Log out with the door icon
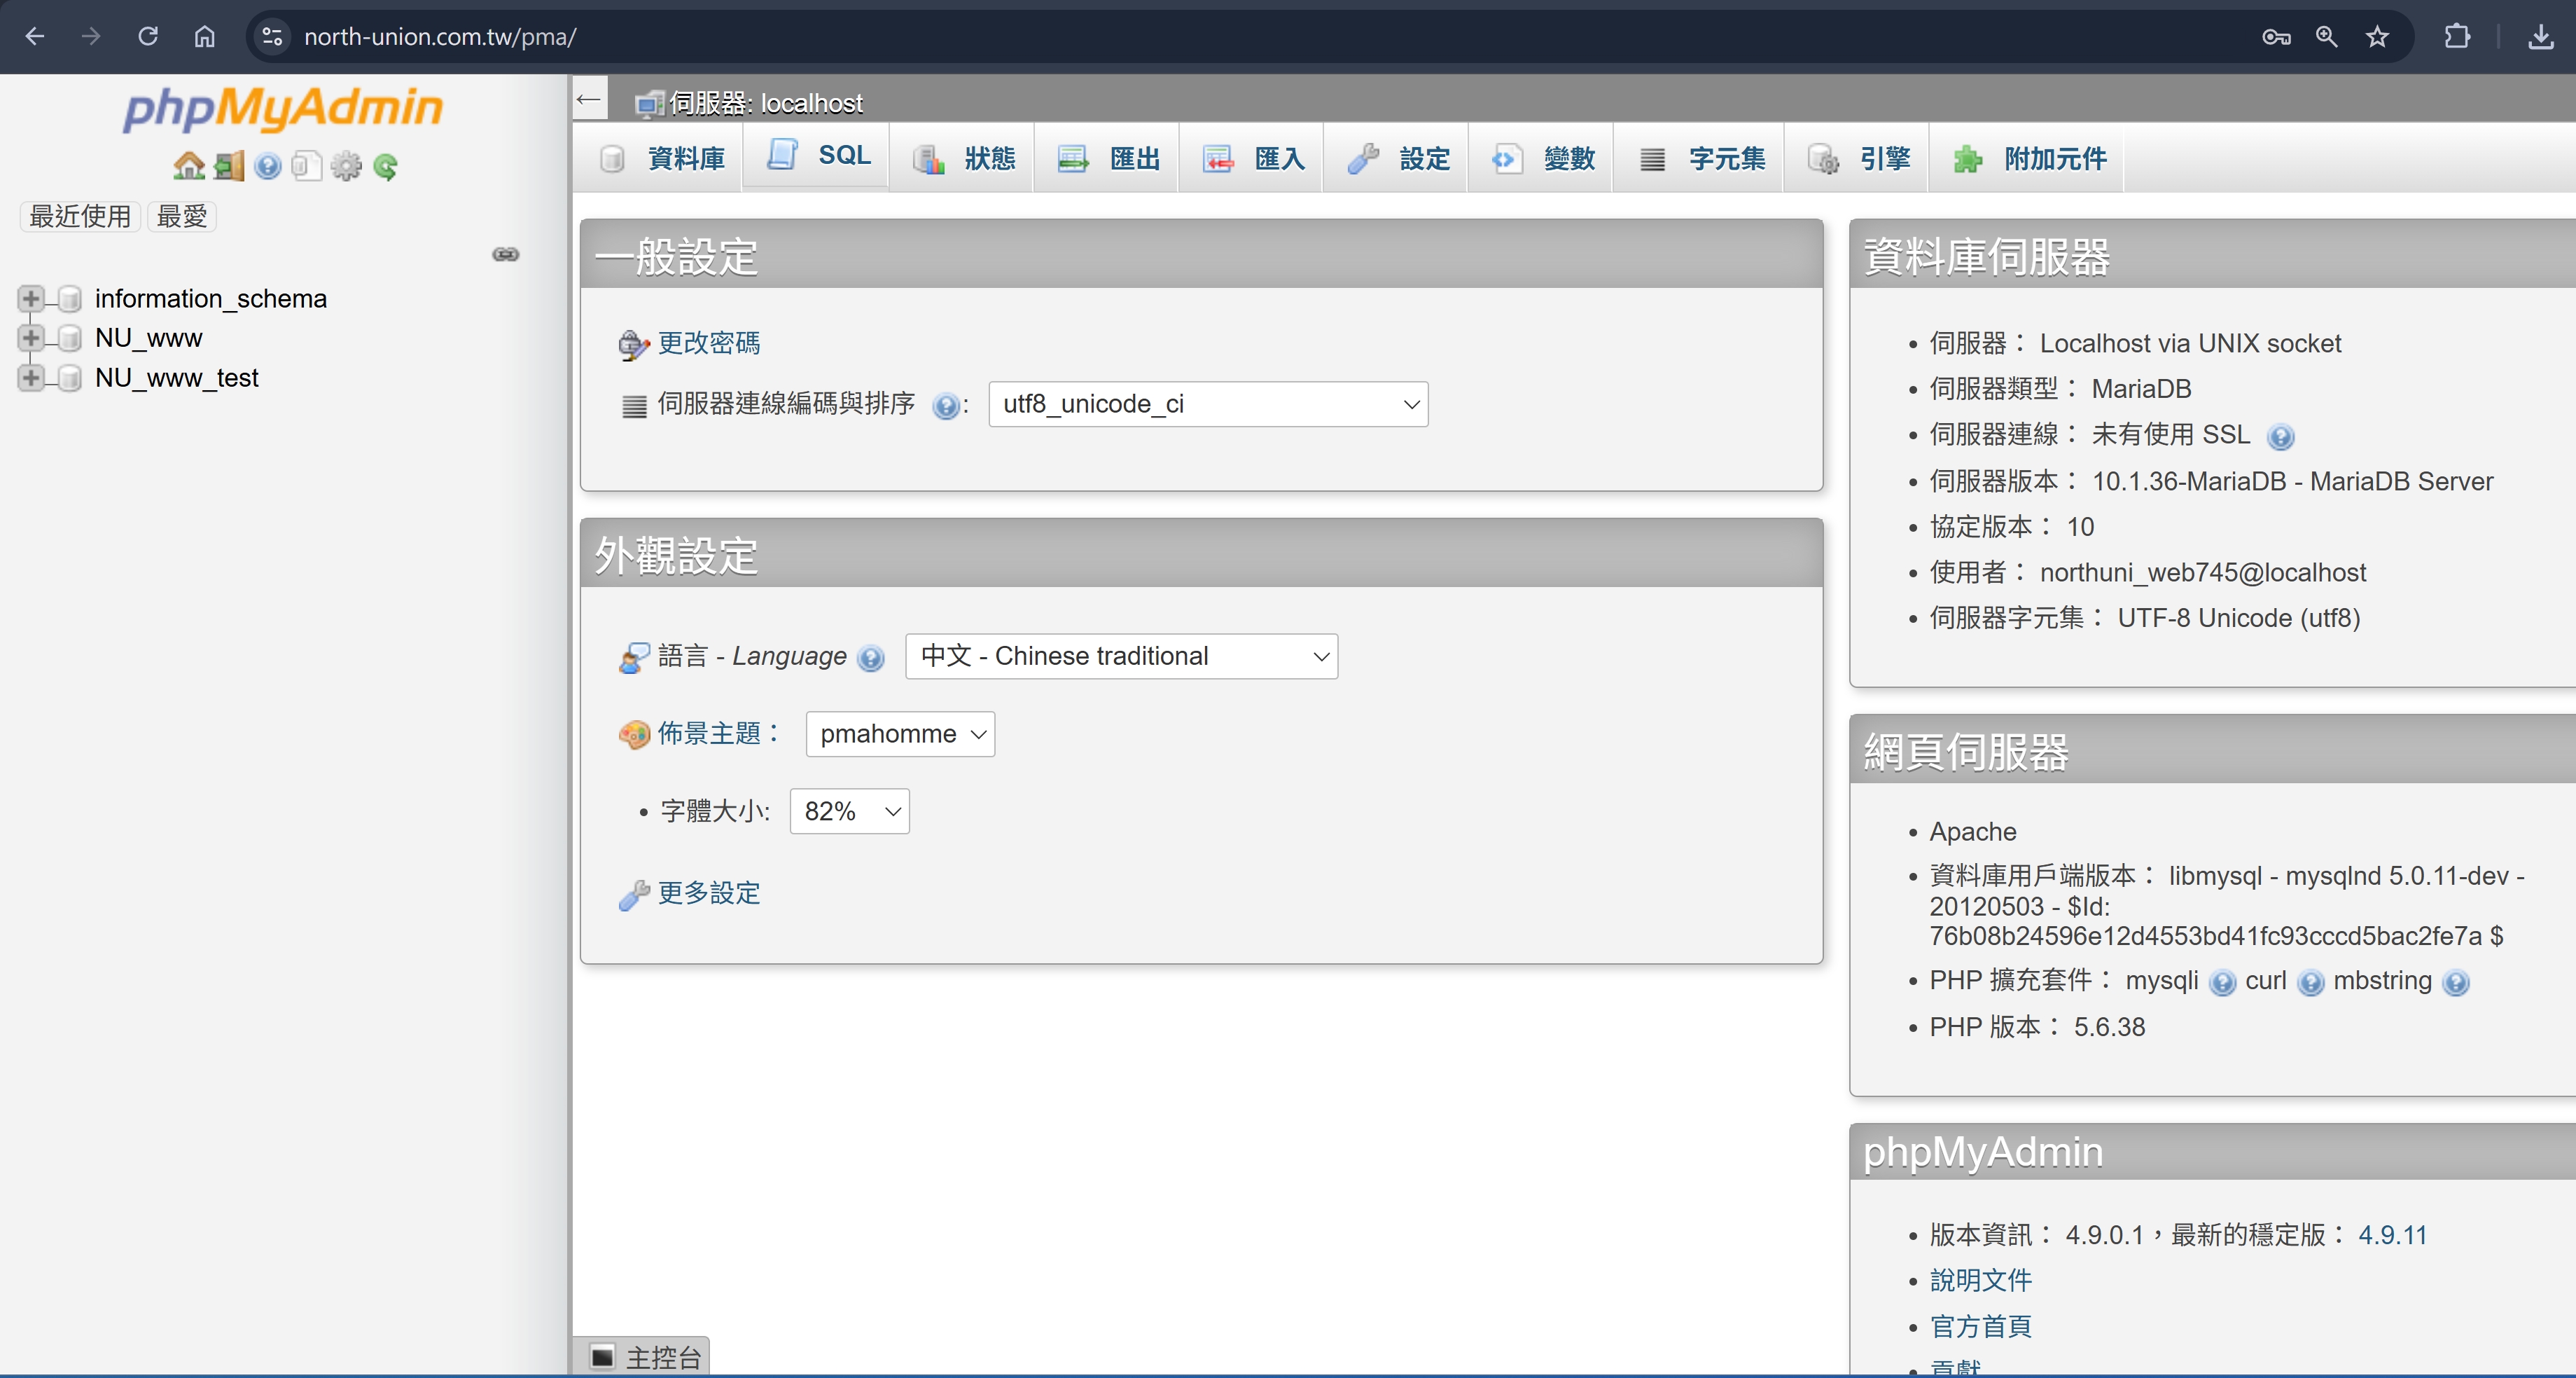 [229, 165]
